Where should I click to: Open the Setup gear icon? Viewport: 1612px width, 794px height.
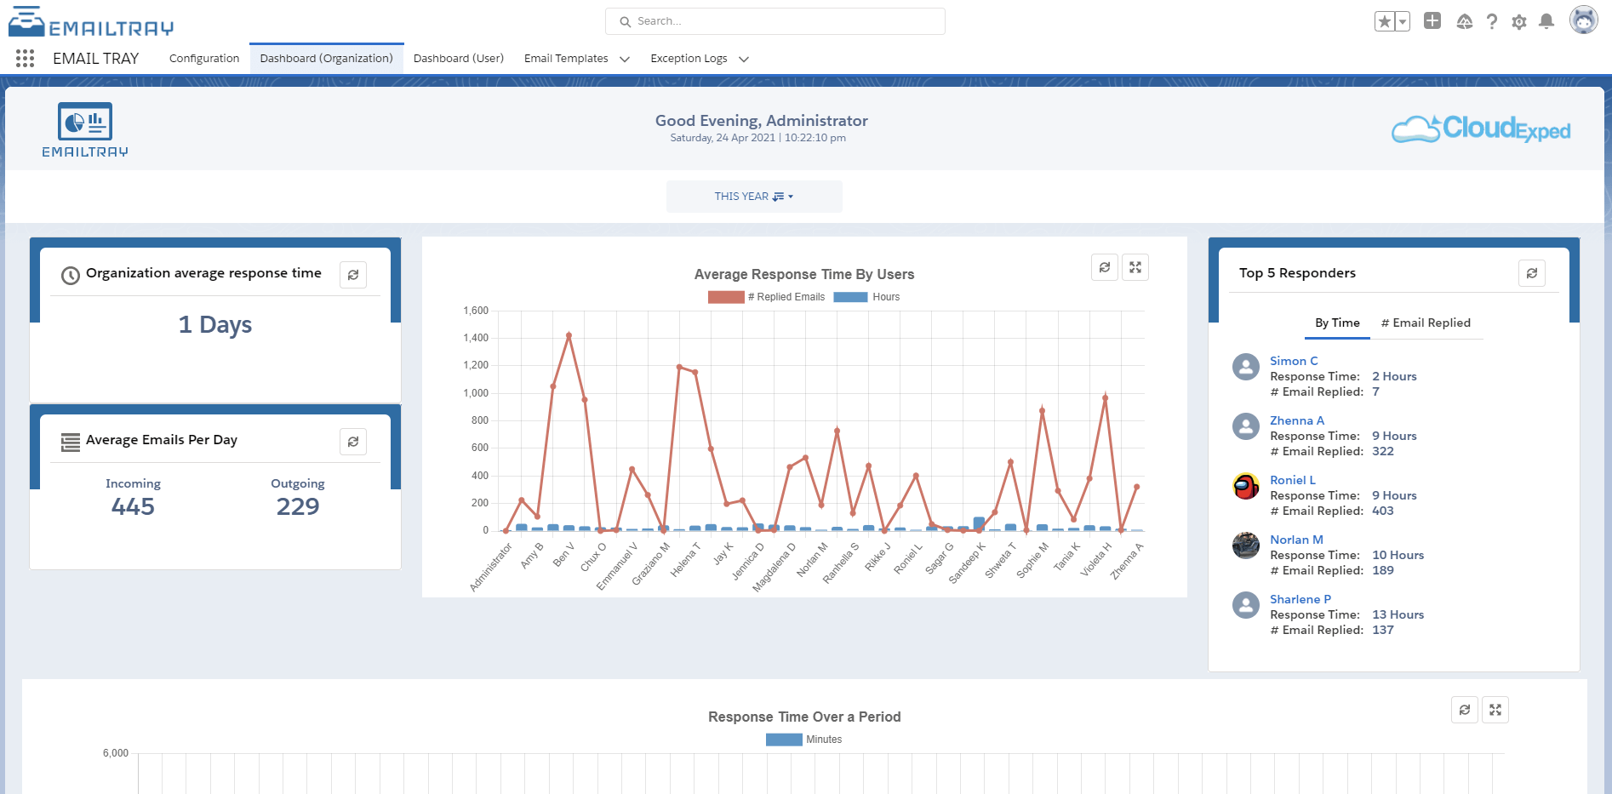1519,21
